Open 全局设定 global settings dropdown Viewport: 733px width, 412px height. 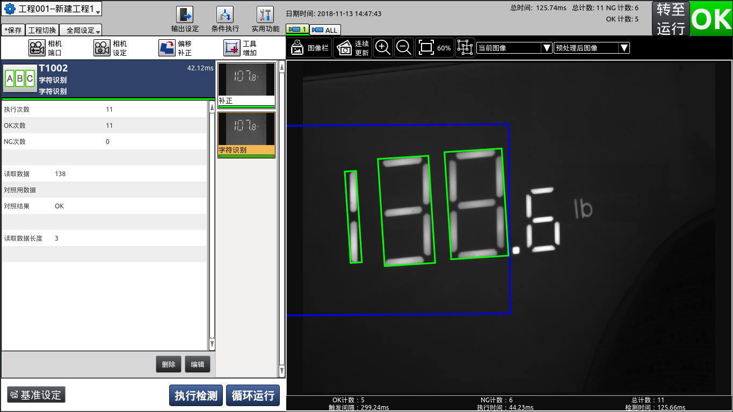pyautogui.click(x=81, y=30)
